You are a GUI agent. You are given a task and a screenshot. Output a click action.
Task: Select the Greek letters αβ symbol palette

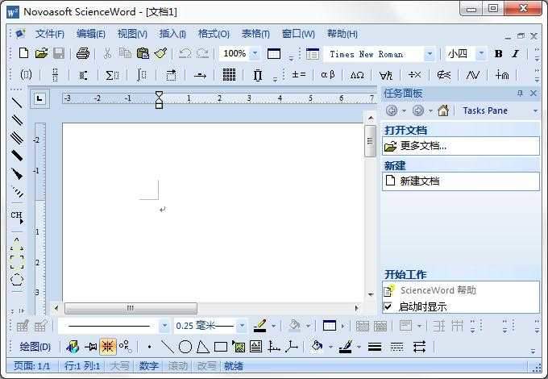coord(327,75)
